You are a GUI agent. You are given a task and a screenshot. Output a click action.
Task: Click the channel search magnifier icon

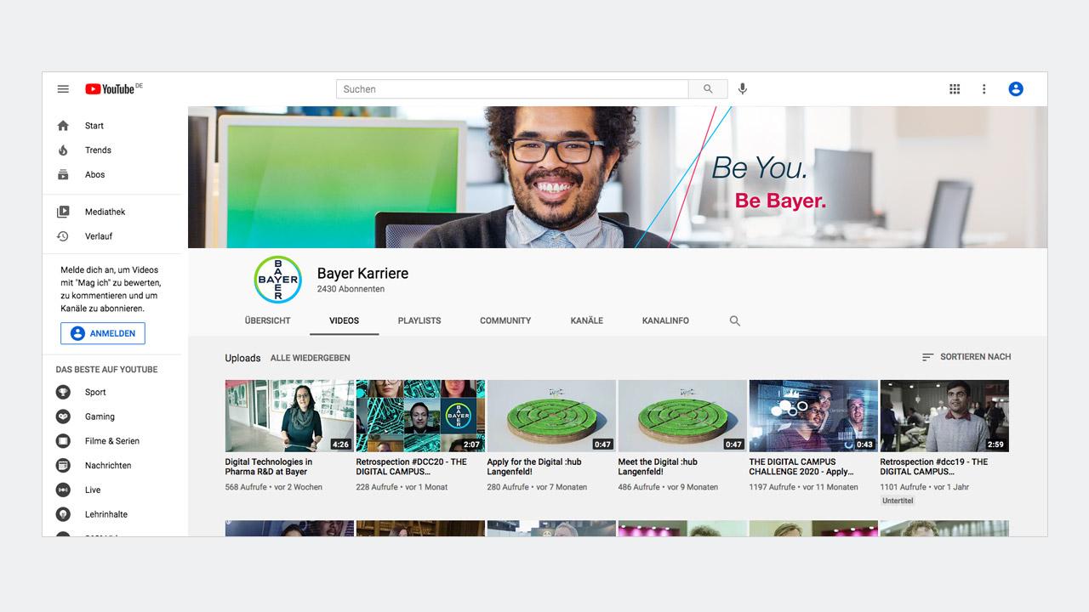coord(735,321)
